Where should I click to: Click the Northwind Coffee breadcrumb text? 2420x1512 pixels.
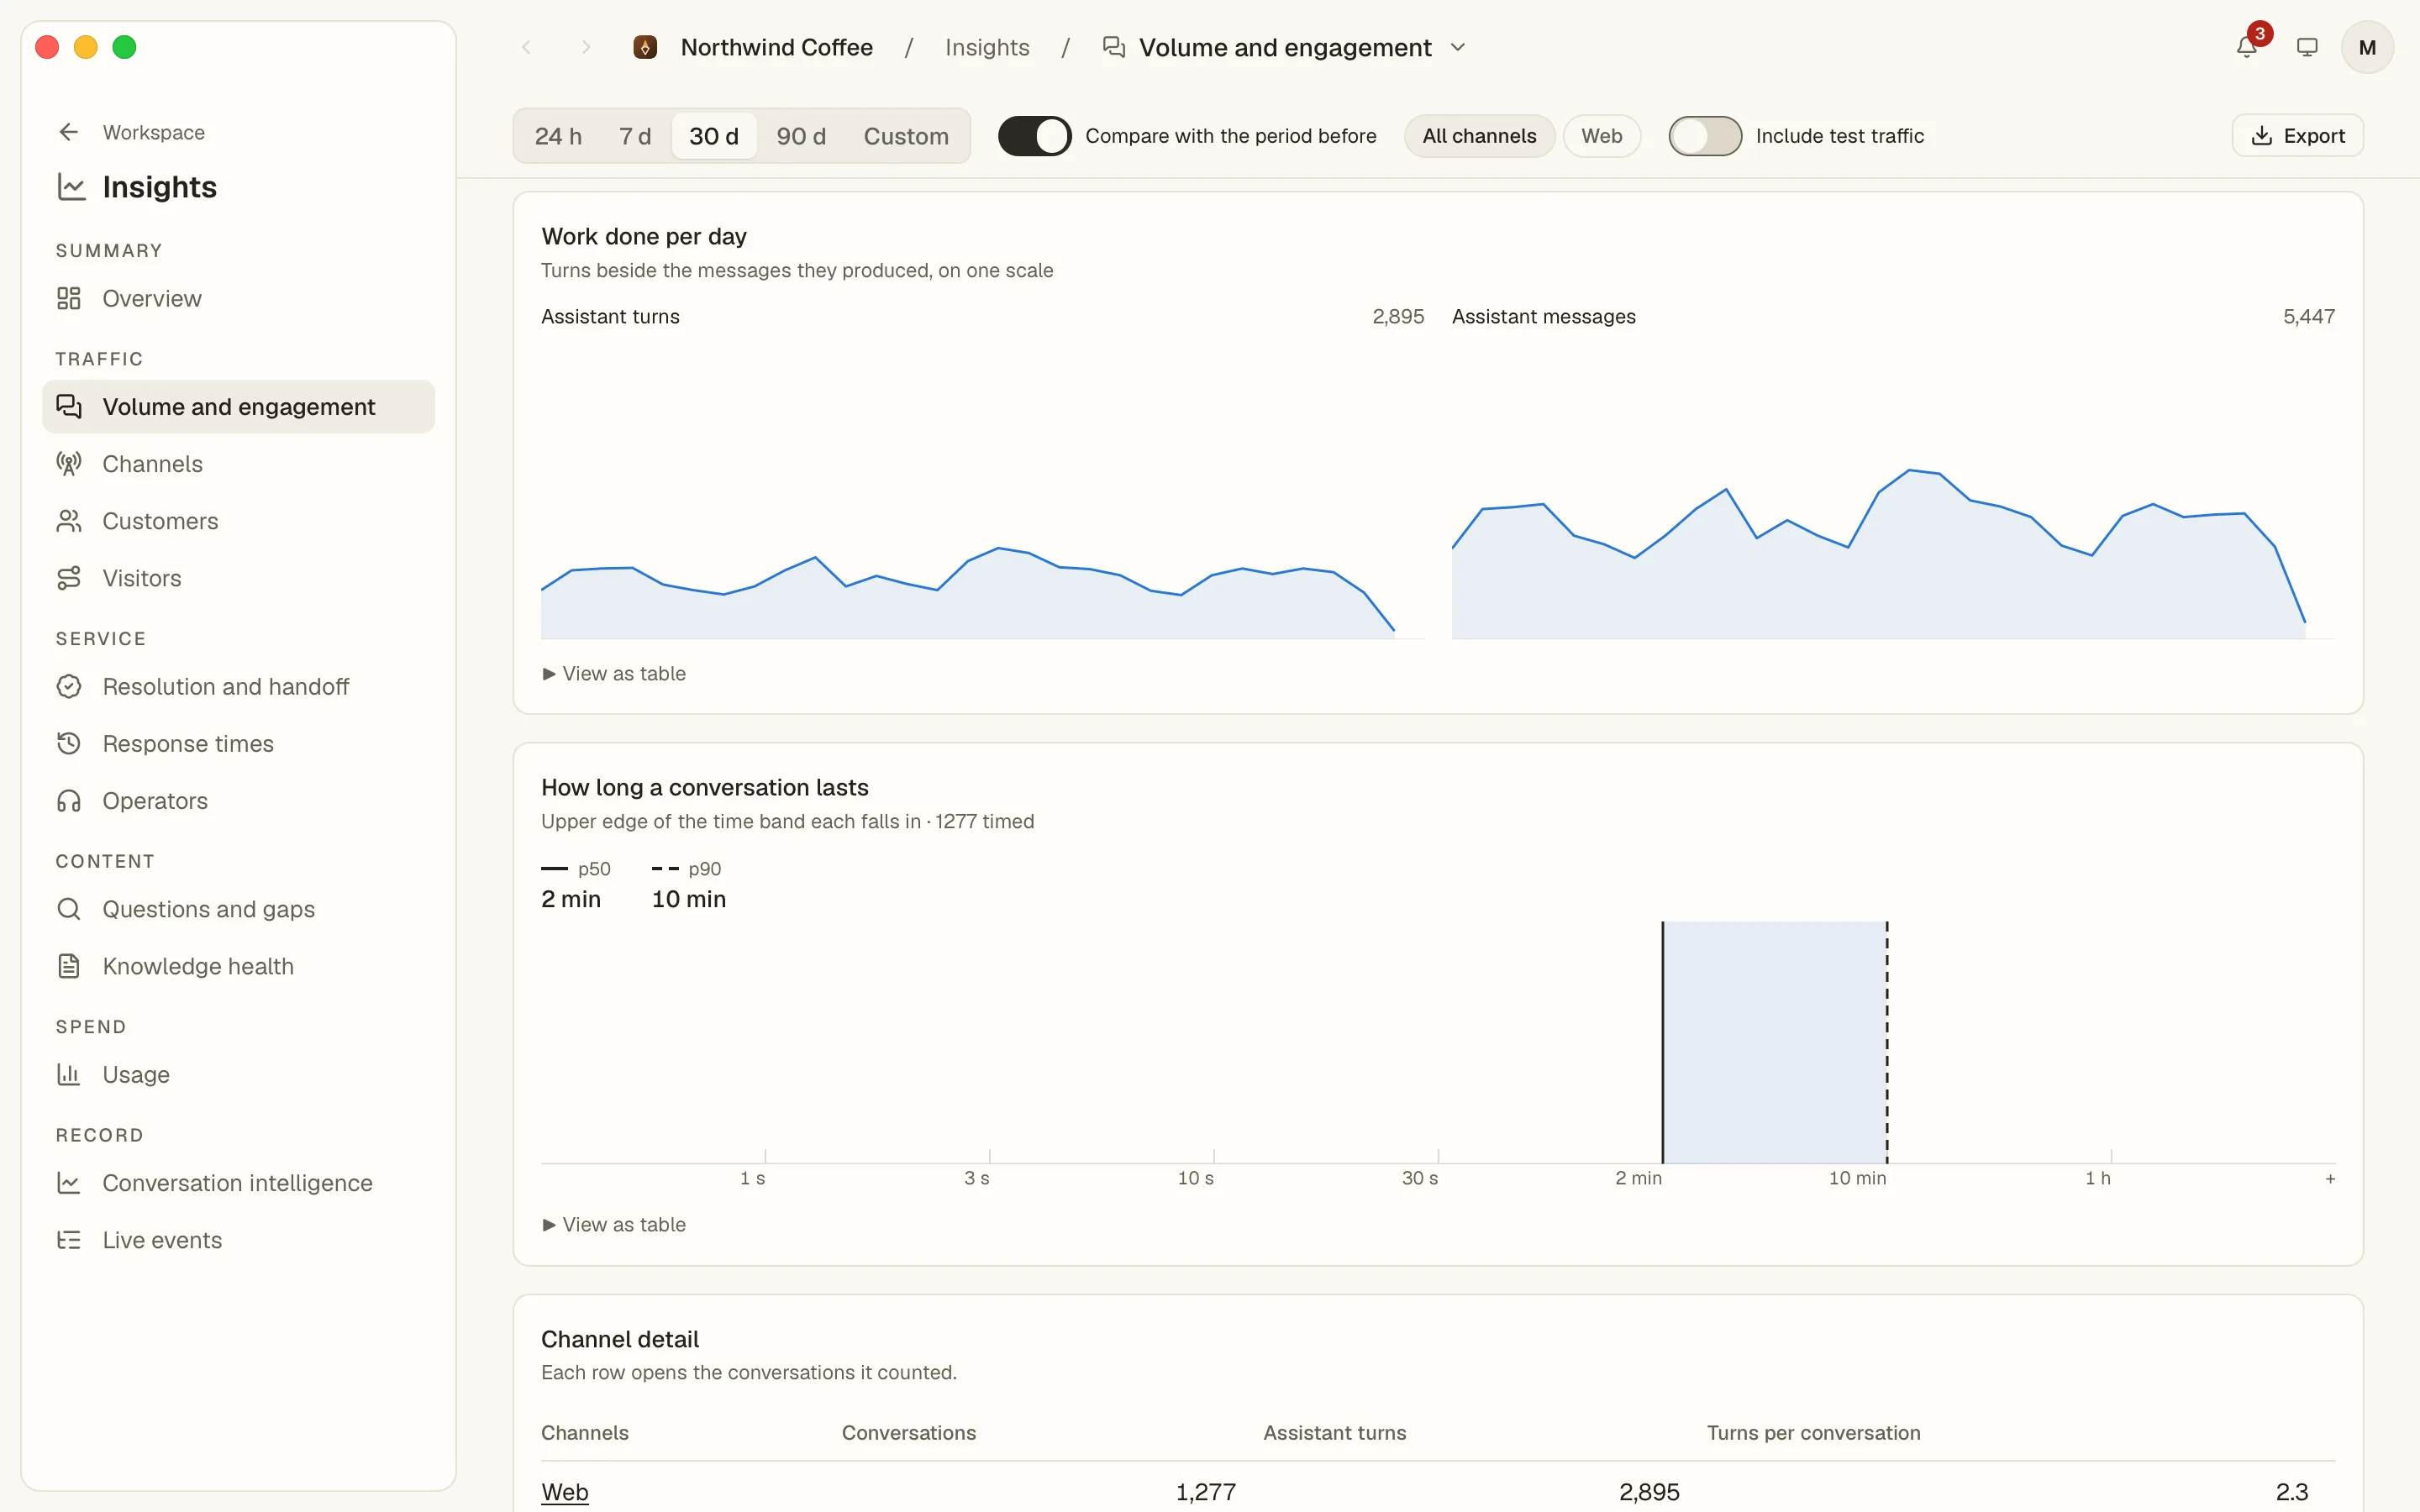776,47
